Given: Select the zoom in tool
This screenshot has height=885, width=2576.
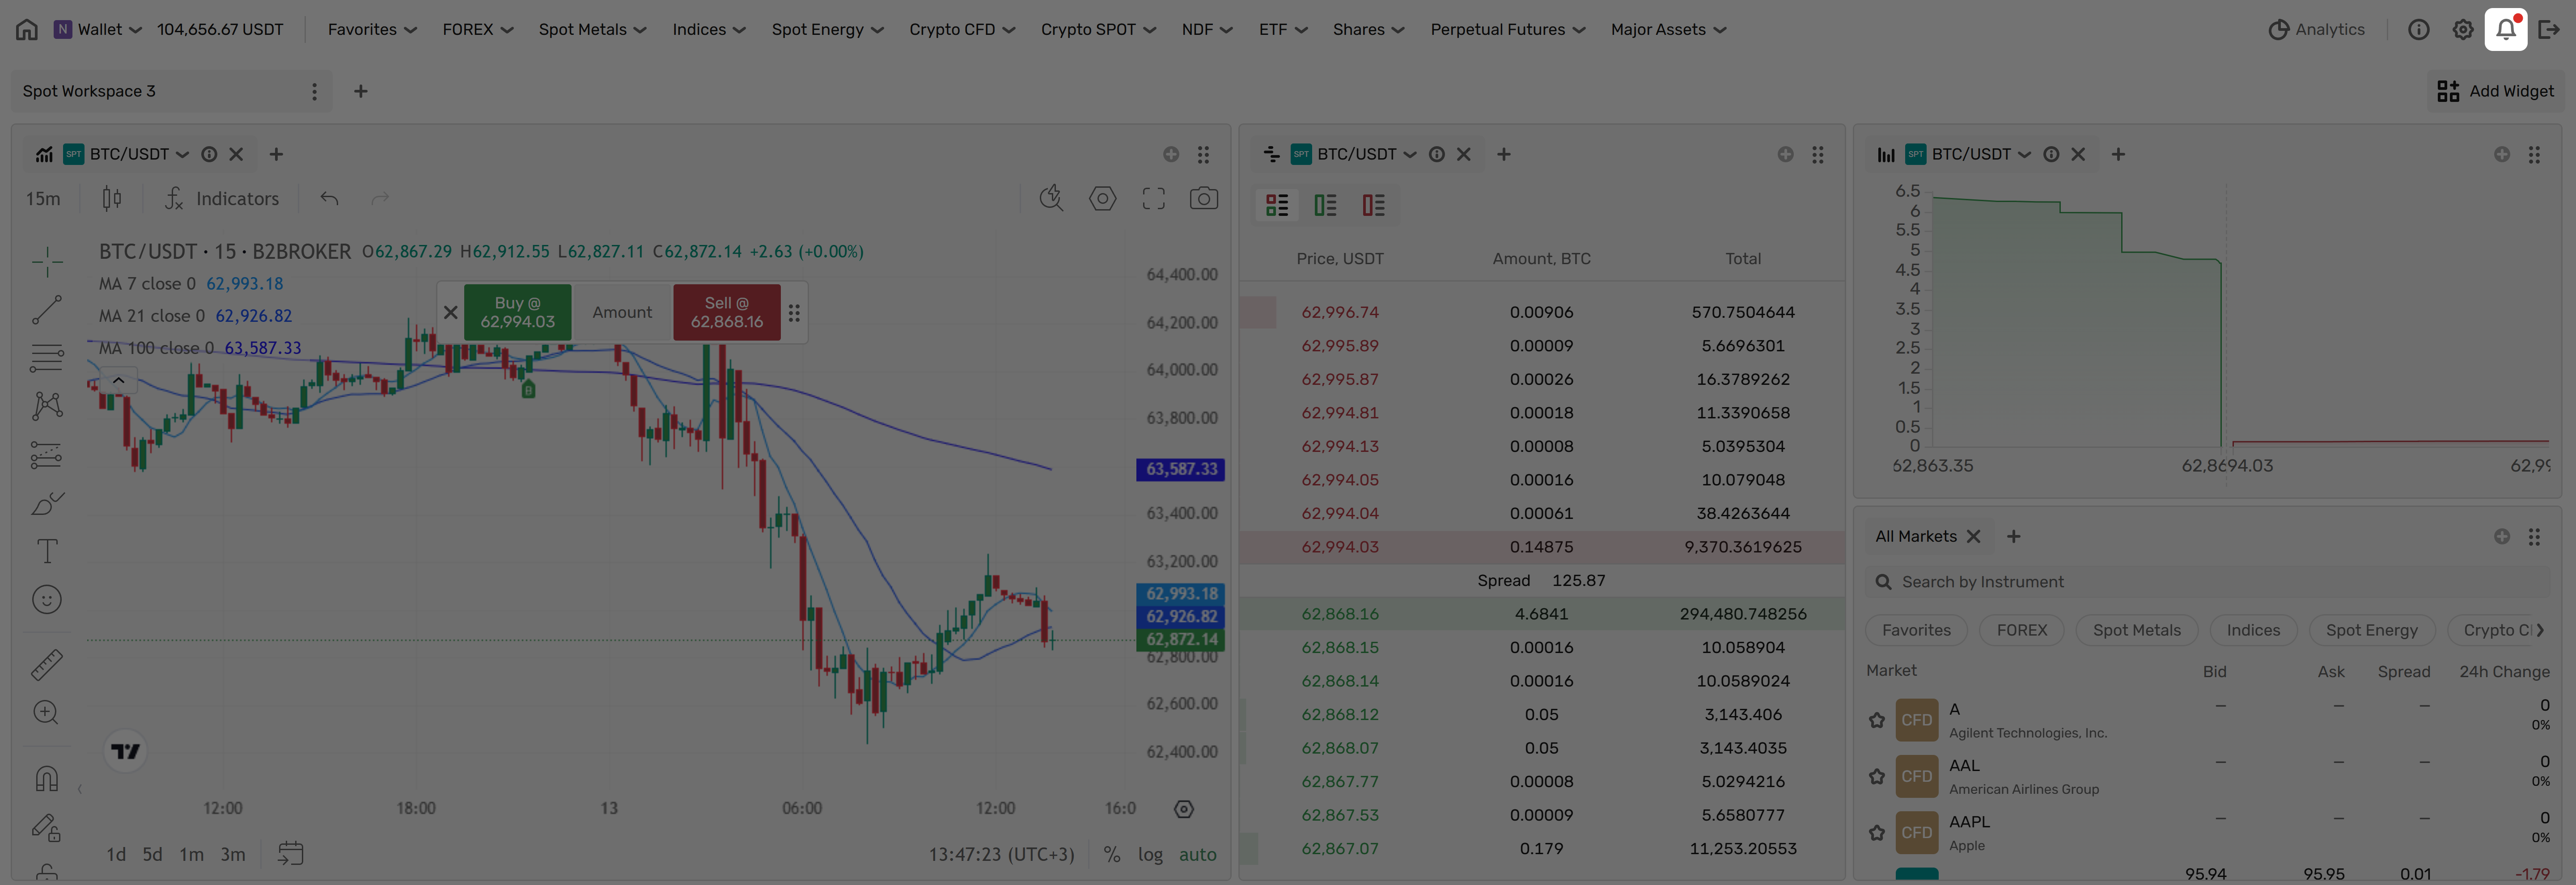Looking at the screenshot, I should tap(47, 712).
